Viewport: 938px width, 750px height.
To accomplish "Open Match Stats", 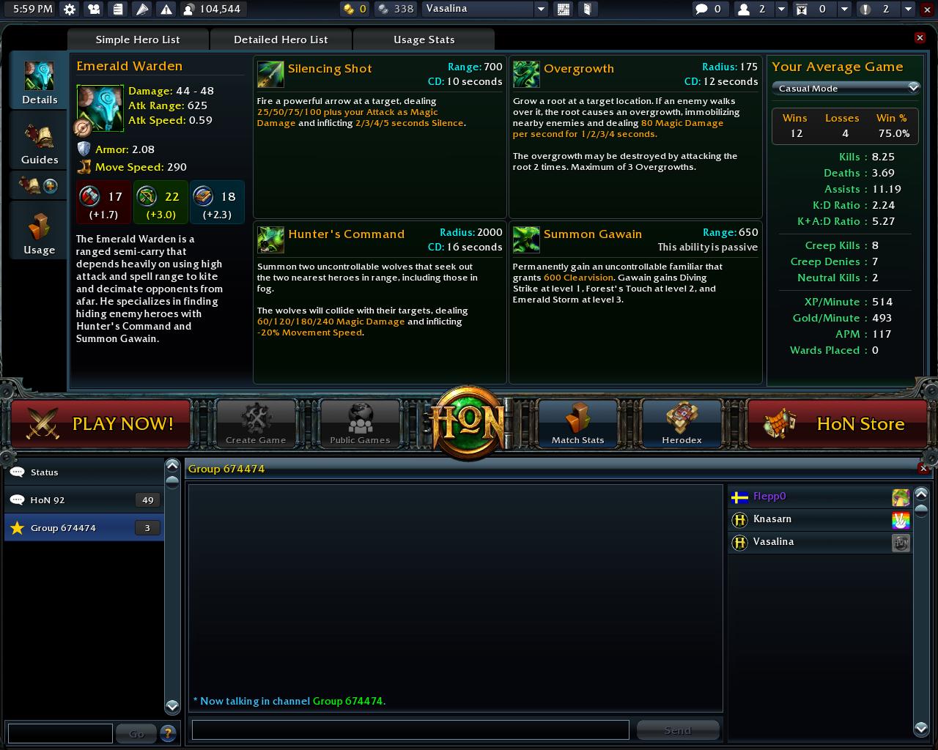I will coord(577,423).
